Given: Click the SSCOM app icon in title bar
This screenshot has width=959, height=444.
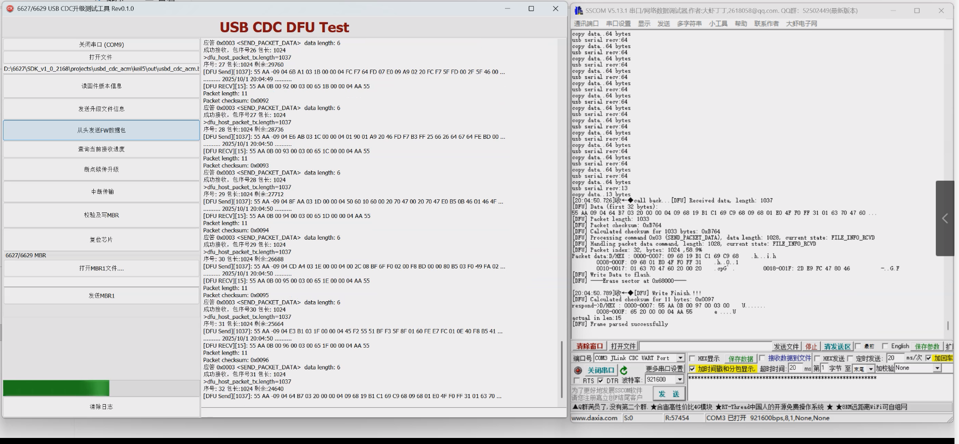Looking at the screenshot, I should click(x=579, y=11).
